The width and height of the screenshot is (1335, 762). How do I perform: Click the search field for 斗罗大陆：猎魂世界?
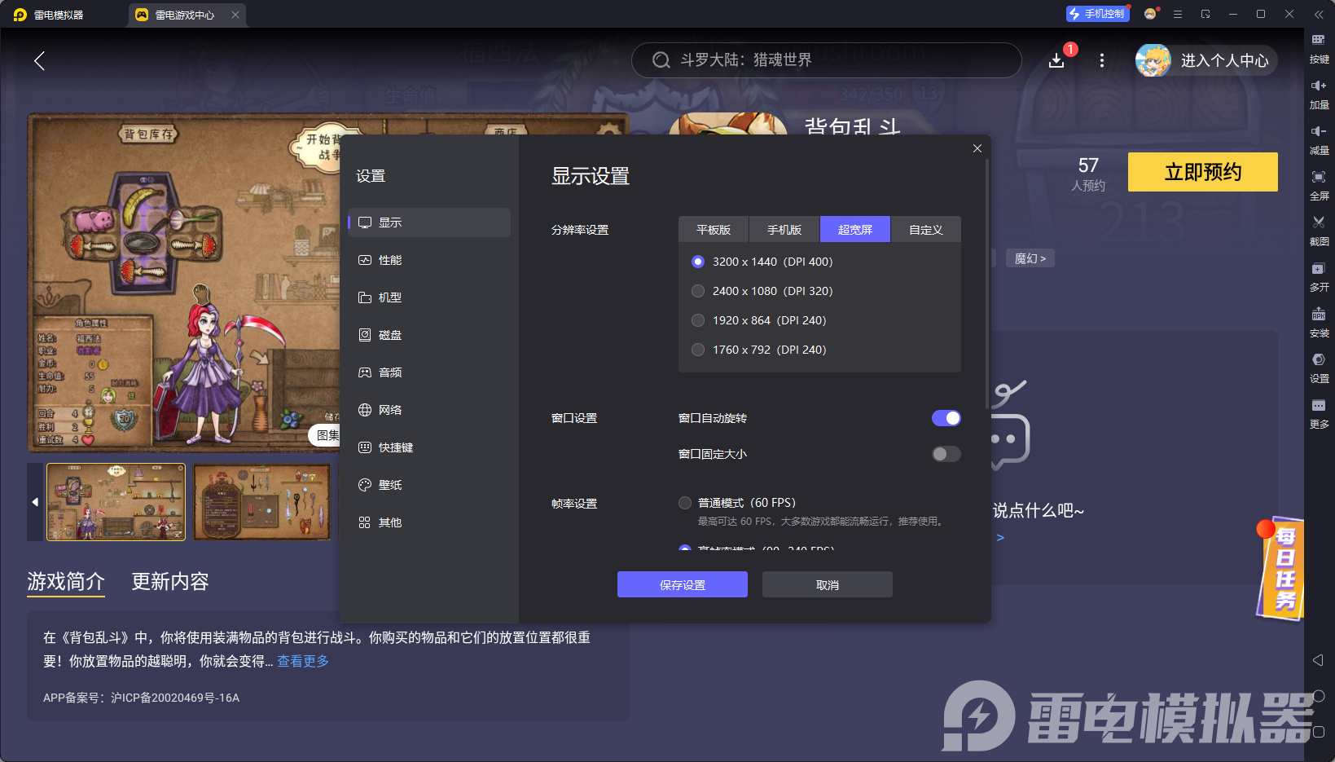point(827,60)
